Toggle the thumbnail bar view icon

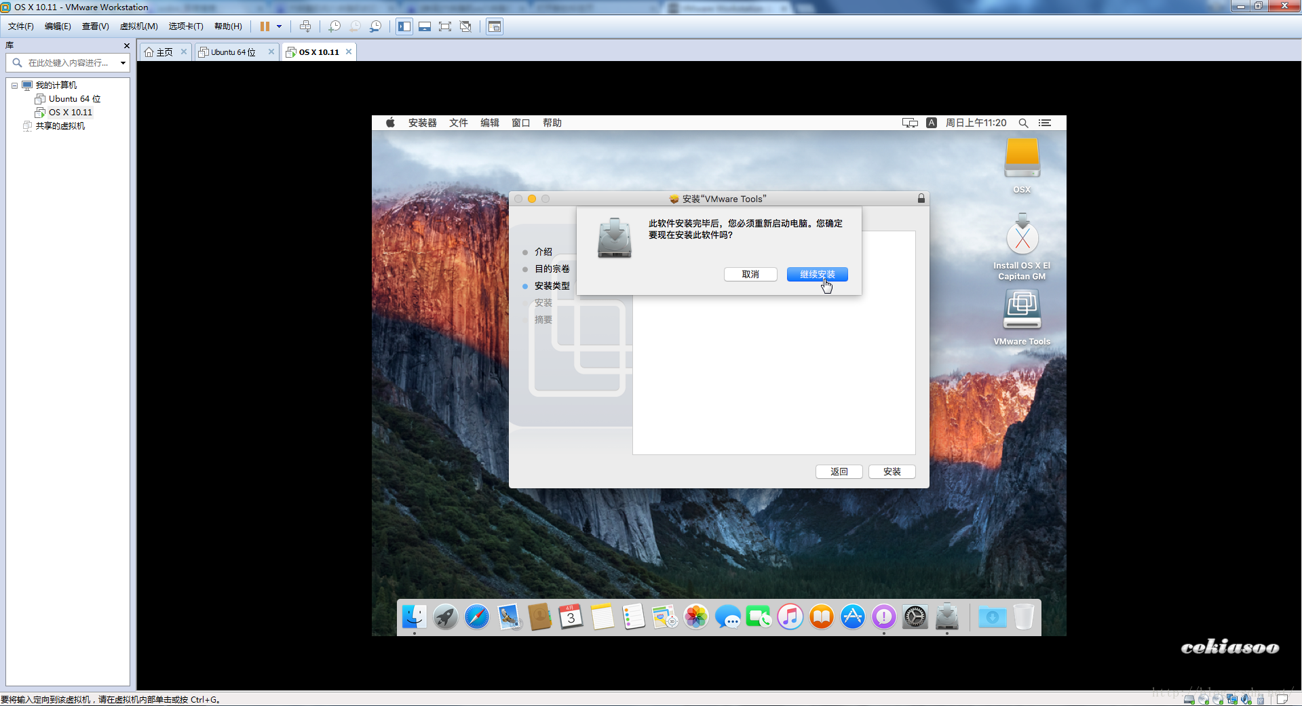click(x=425, y=26)
